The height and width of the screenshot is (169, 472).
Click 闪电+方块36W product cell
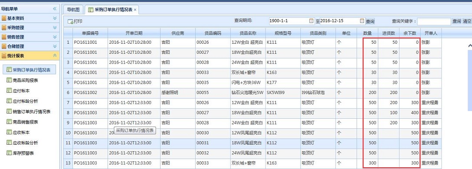pyautogui.click(x=248, y=83)
